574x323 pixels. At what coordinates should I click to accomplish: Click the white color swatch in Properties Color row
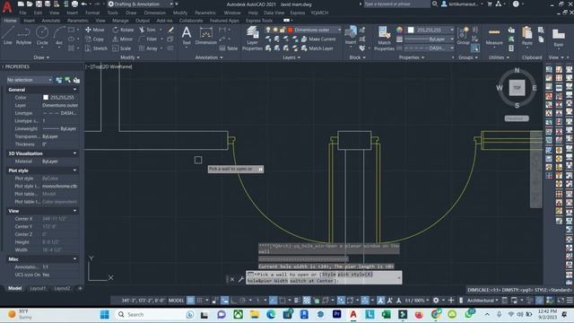click(46, 98)
